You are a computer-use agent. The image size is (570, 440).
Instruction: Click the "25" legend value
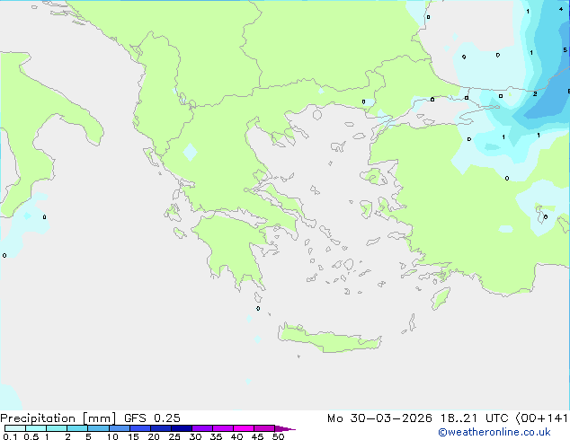coord(174,436)
